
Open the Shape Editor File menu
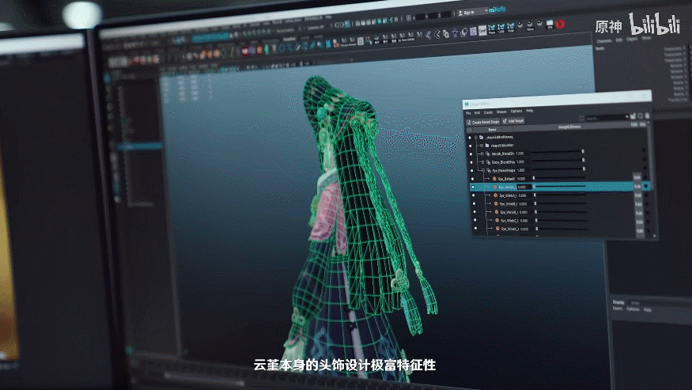coord(468,113)
